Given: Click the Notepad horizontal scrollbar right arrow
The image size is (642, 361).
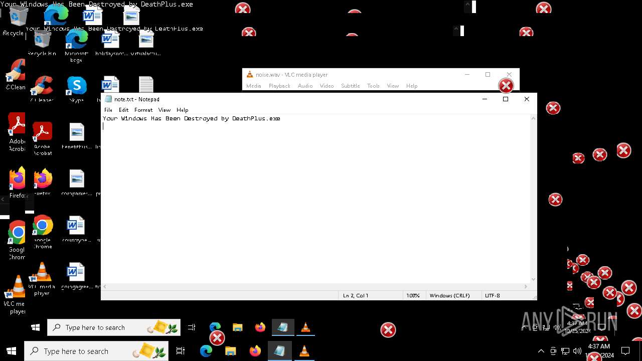Looking at the screenshot, I should coord(526,286).
